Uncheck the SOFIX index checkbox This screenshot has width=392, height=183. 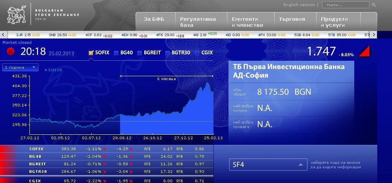[91, 53]
